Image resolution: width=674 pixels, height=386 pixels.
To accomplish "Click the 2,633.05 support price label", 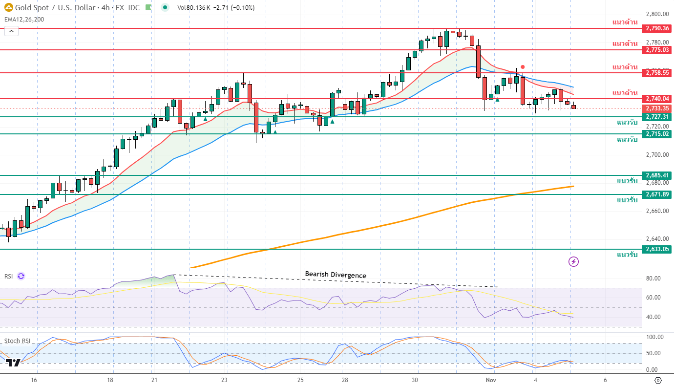I will pyautogui.click(x=657, y=249).
